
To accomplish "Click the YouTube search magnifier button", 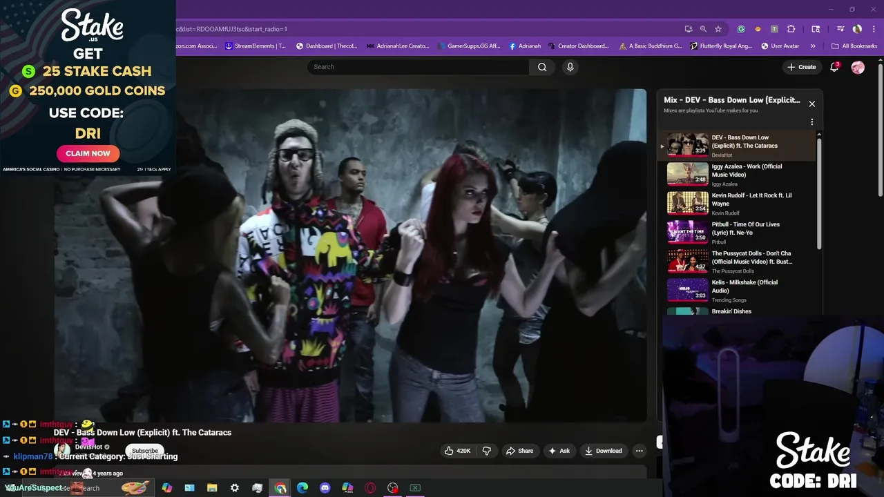I will click(x=542, y=67).
